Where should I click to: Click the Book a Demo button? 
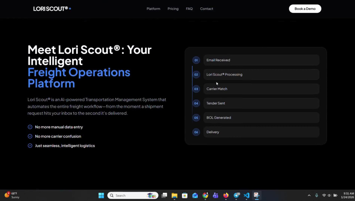pos(305,9)
